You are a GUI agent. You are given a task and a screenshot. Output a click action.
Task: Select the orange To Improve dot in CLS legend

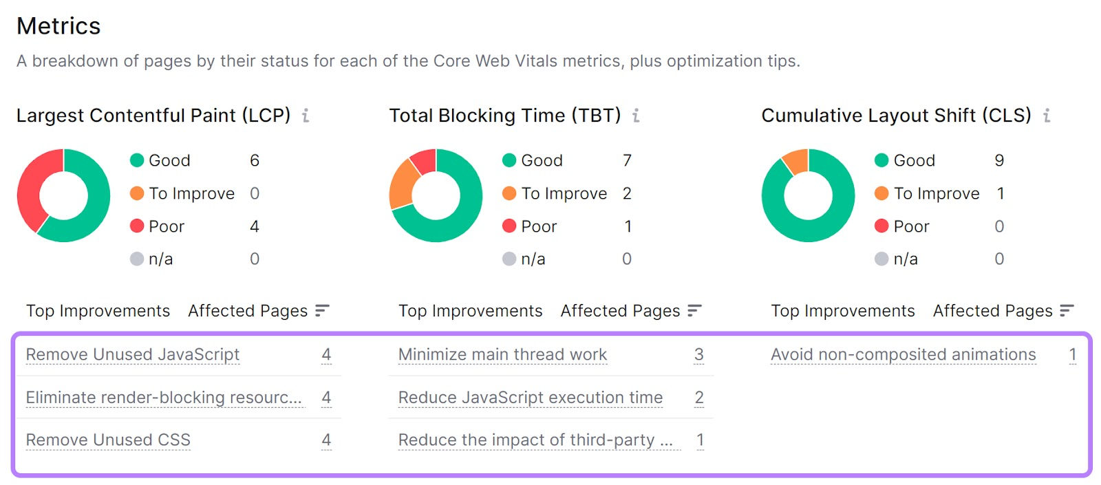[881, 193]
